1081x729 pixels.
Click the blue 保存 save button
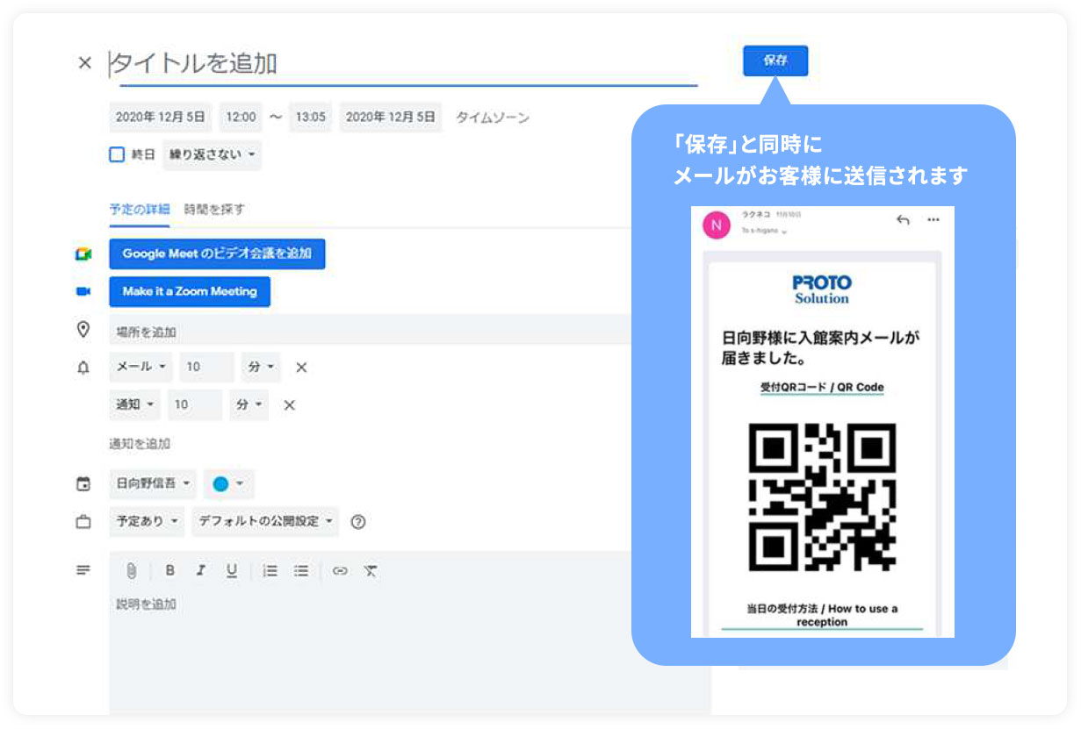[775, 61]
